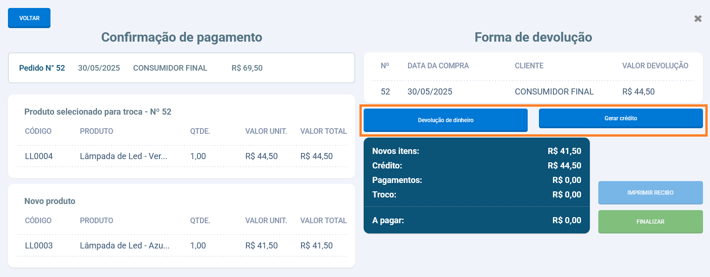Select the Lâmpada de Led - Azu... product
The width and height of the screenshot is (710, 277).
tap(124, 246)
